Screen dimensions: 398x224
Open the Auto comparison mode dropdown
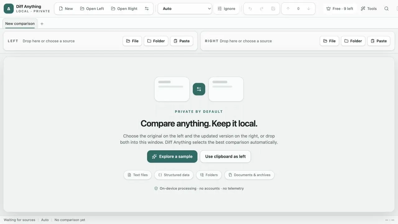click(185, 9)
